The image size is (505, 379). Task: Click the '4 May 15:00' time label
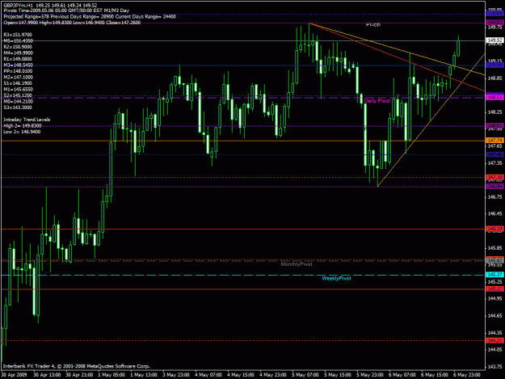pos(241,375)
